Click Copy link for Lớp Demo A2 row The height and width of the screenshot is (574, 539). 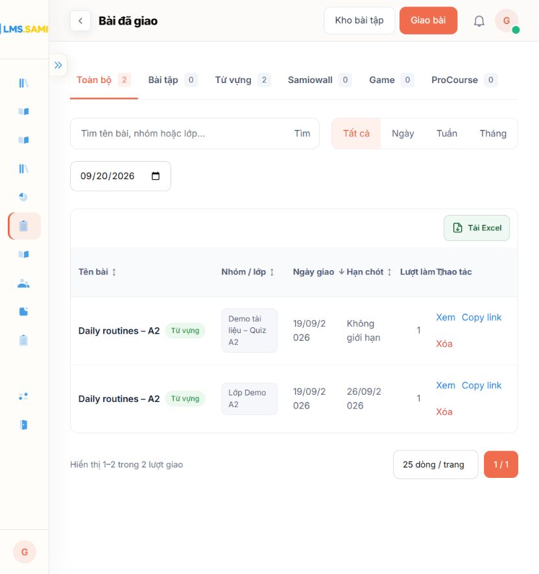481,386
